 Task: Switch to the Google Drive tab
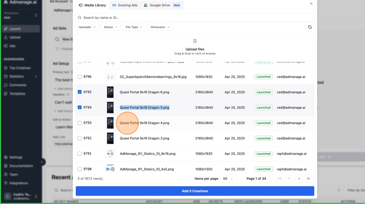tap(162, 5)
